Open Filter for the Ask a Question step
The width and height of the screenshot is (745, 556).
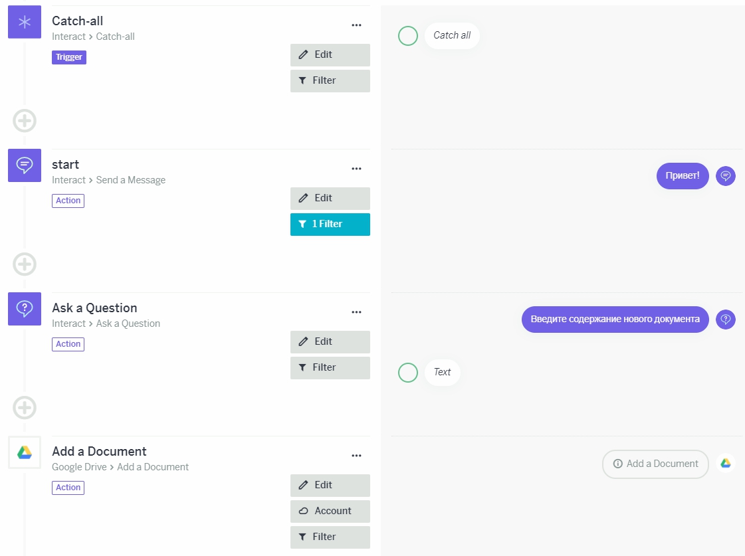click(330, 367)
